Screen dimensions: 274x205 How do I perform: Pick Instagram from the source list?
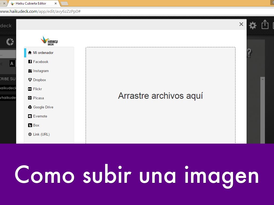[41, 71]
